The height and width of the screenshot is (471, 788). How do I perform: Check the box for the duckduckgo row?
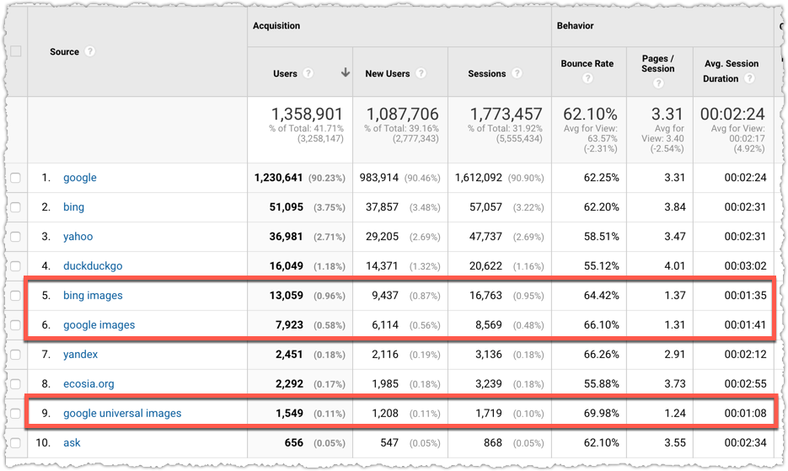pyautogui.click(x=15, y=266)
